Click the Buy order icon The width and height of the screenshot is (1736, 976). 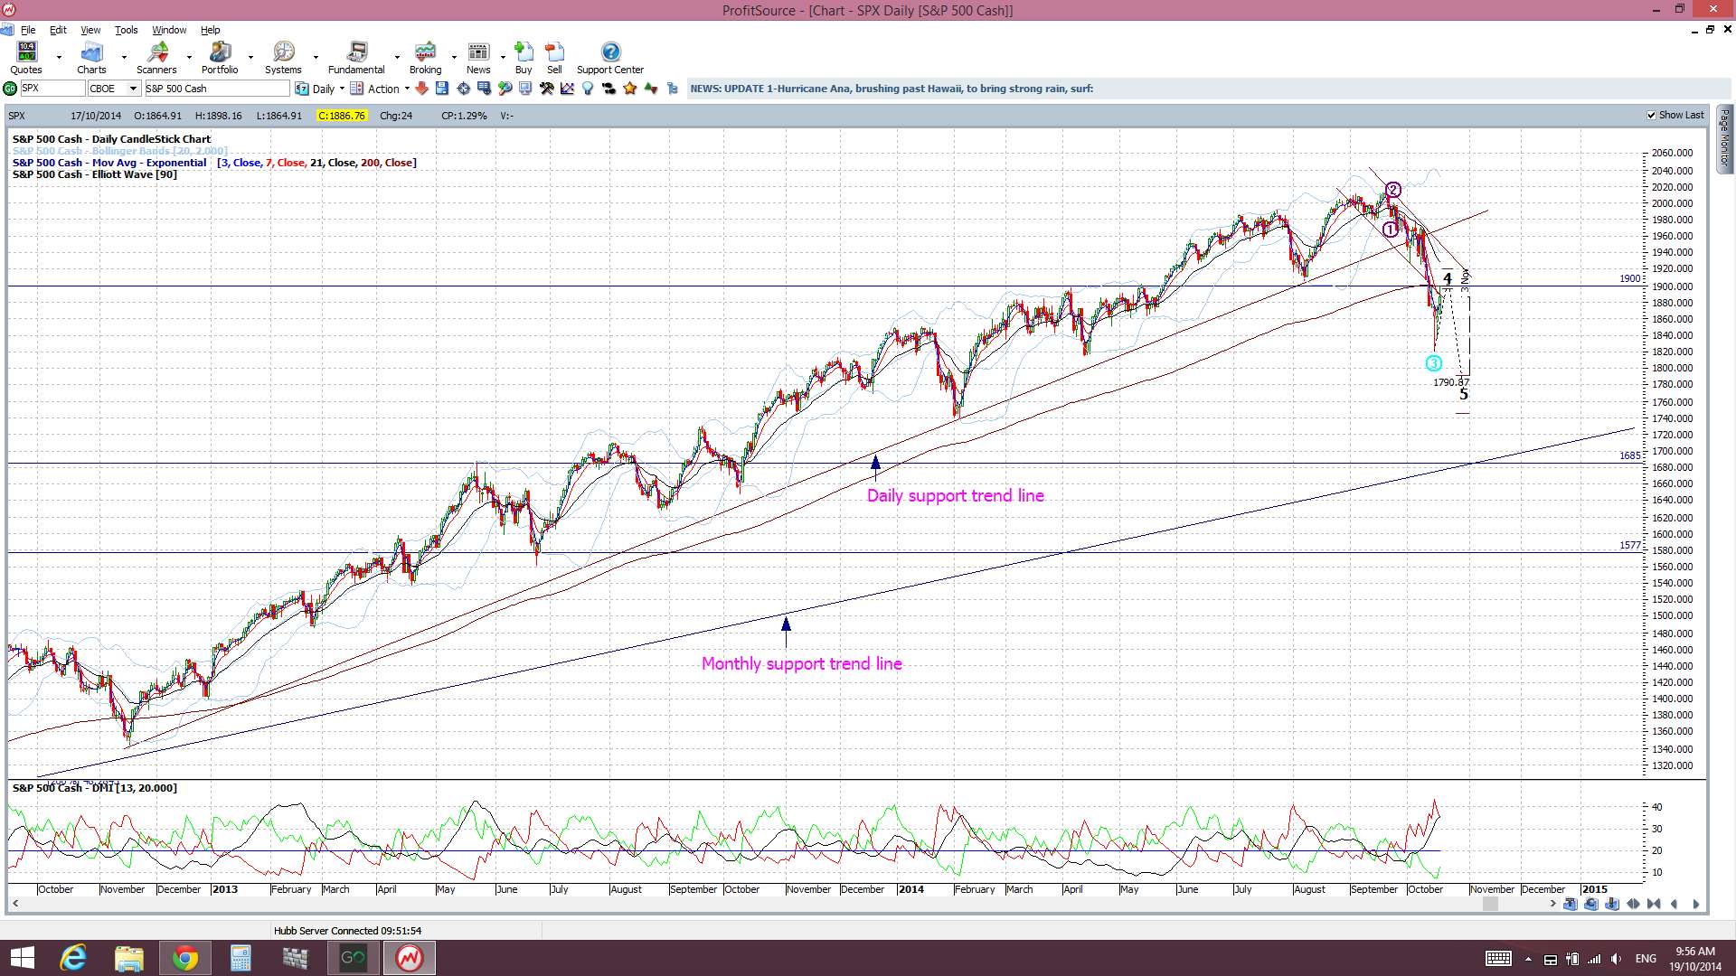524,58
